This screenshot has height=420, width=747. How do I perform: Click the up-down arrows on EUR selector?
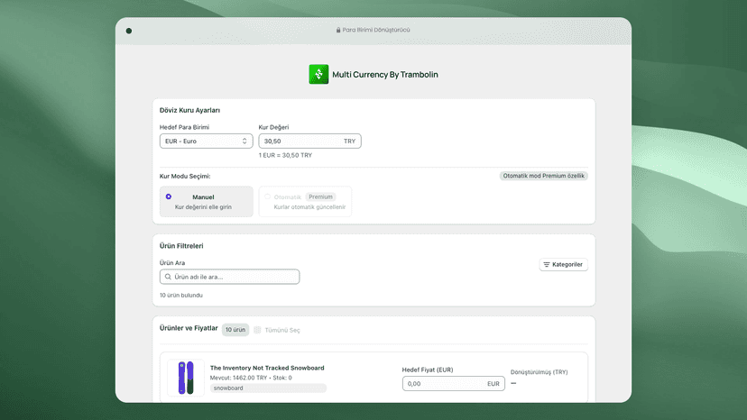[244, 141]
